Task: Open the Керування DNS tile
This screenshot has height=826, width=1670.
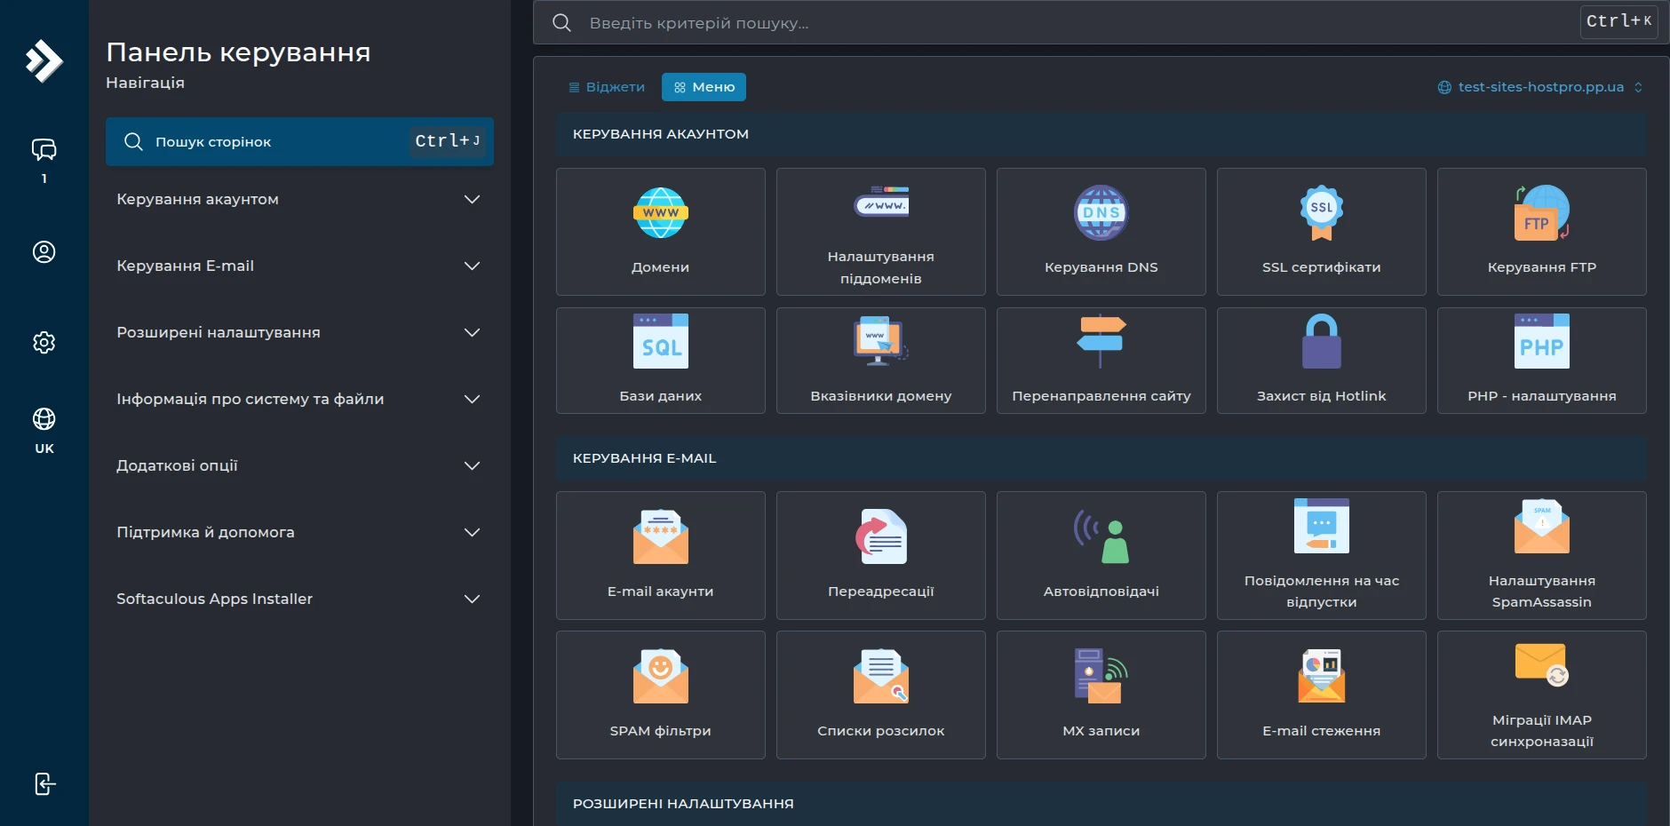Action: coord(1101,232)
